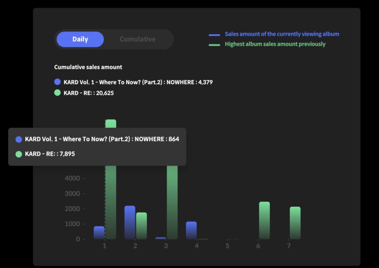Click y-axis label 3000
The image size is (379, 268).
72,193
